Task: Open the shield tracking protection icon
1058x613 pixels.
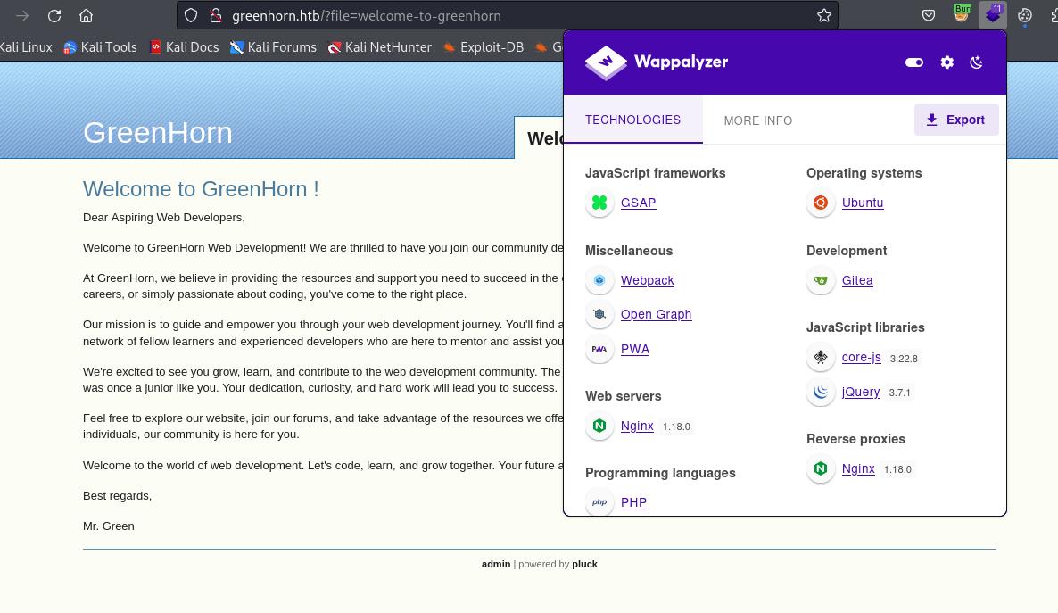Action: 191,15
